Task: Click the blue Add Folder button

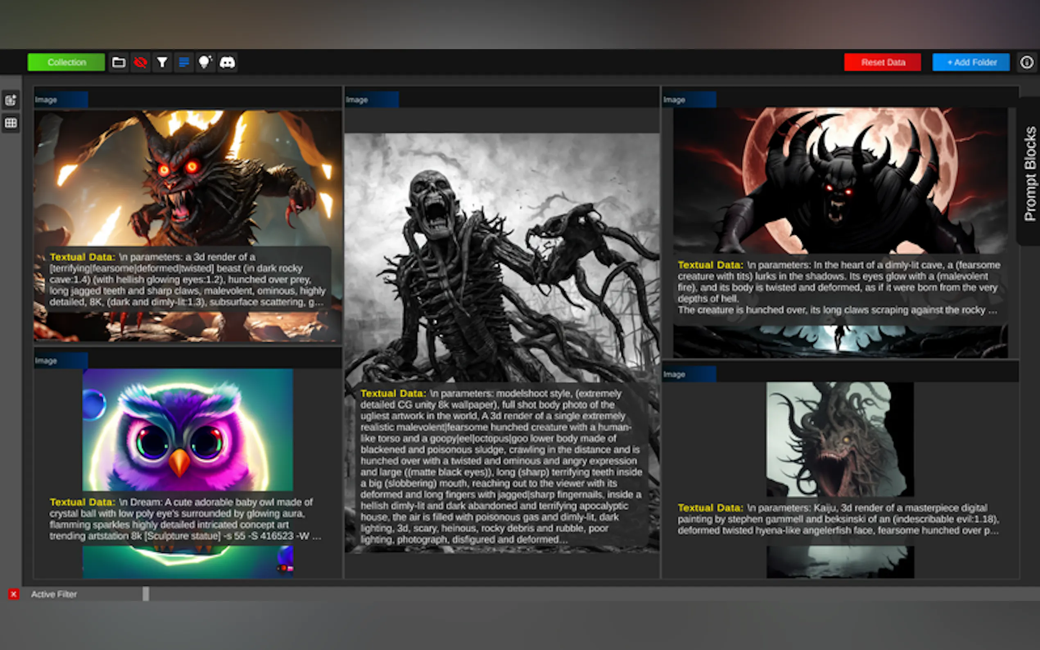Action: pyautogui.click(x=971, y=63)
